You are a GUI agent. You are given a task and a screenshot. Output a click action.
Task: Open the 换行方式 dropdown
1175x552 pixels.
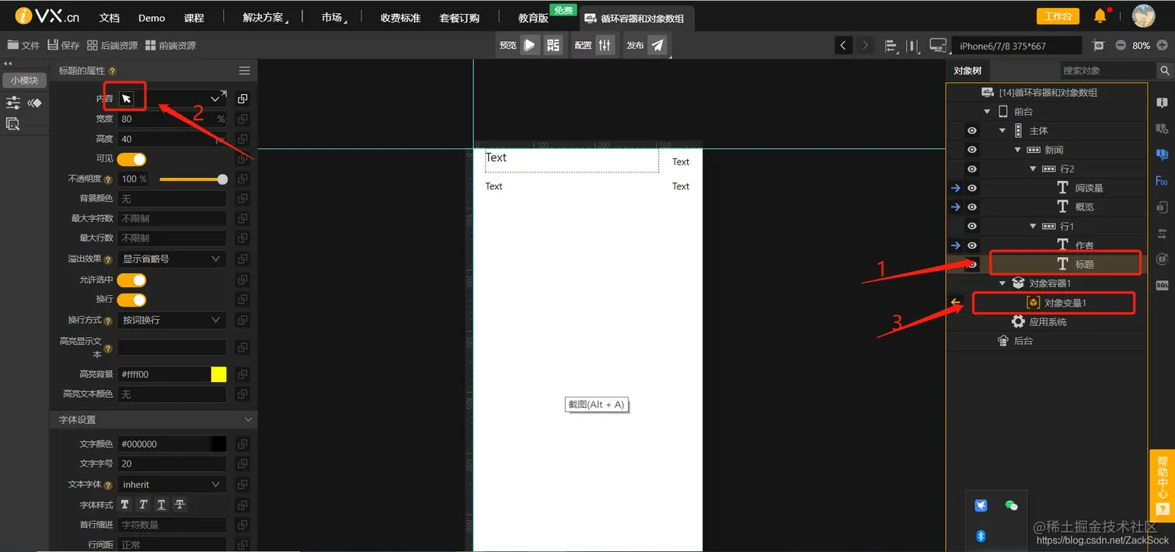click(x=172, y=320)
